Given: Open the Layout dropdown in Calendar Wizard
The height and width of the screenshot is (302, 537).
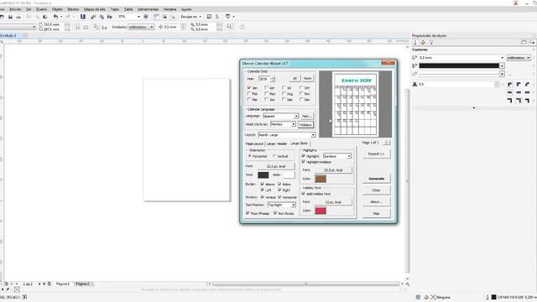Looking at the screenshot, I should point(286,135).
